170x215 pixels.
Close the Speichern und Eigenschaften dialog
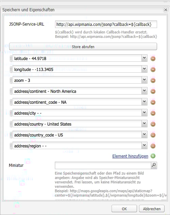tap(166, 10)
